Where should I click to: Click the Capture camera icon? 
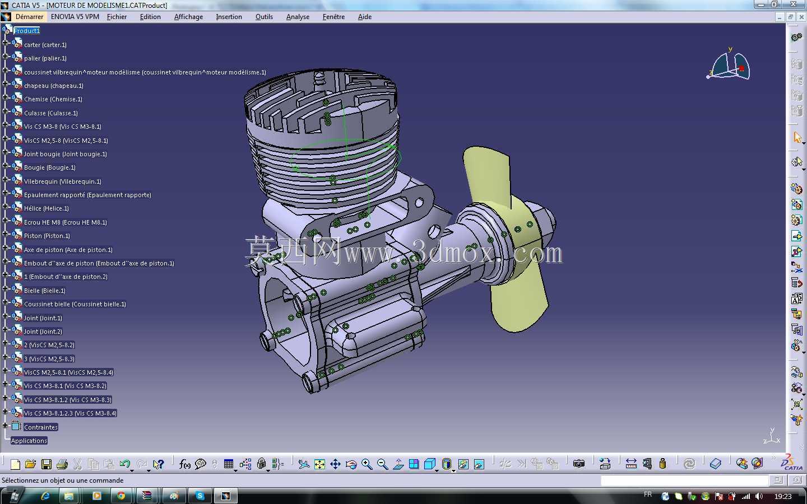[579, 464]
